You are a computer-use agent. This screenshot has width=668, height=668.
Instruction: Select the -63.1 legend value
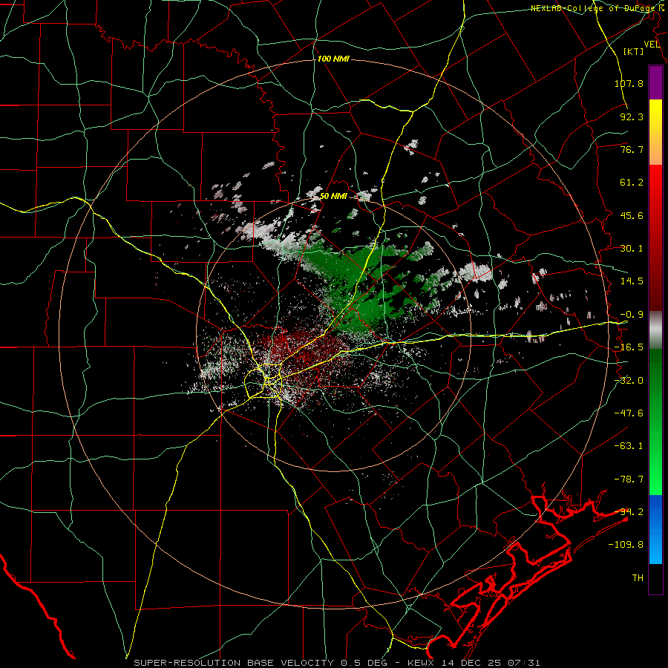click(629, 446)
